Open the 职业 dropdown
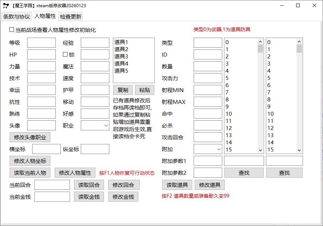The width and height of the screenshot is (323, 226). (95, 125)
